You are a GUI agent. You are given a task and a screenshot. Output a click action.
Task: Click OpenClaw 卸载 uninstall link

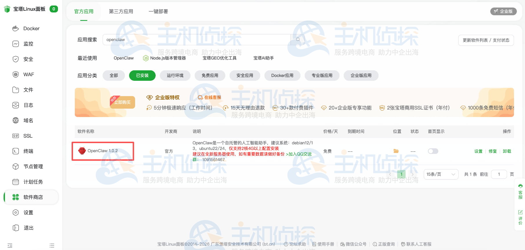coord(507,151)
